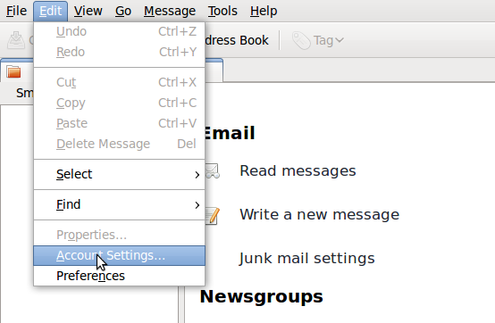The width and height of the screenshot is (495, 323).
Task: Click the Junk mail settings link
Action: 306,259
